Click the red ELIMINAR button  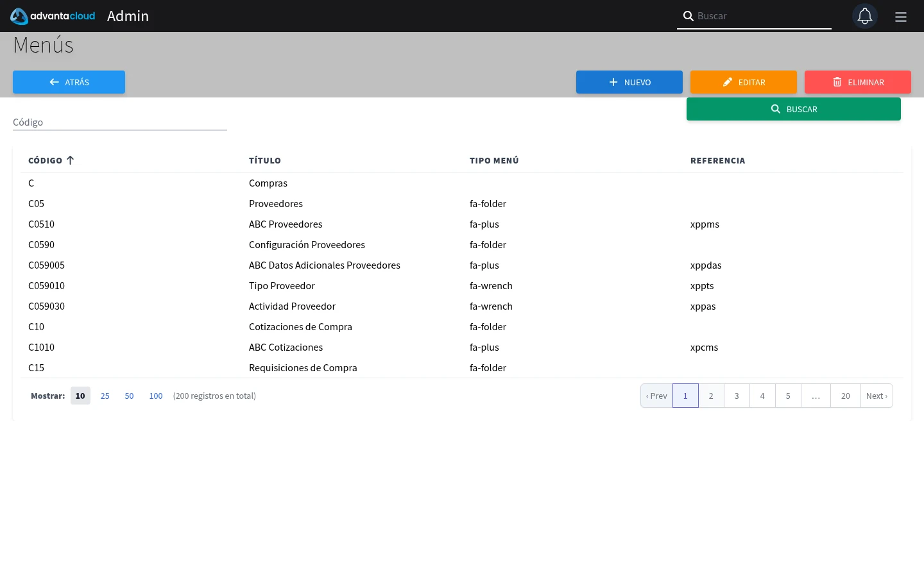tap(858, 82)
